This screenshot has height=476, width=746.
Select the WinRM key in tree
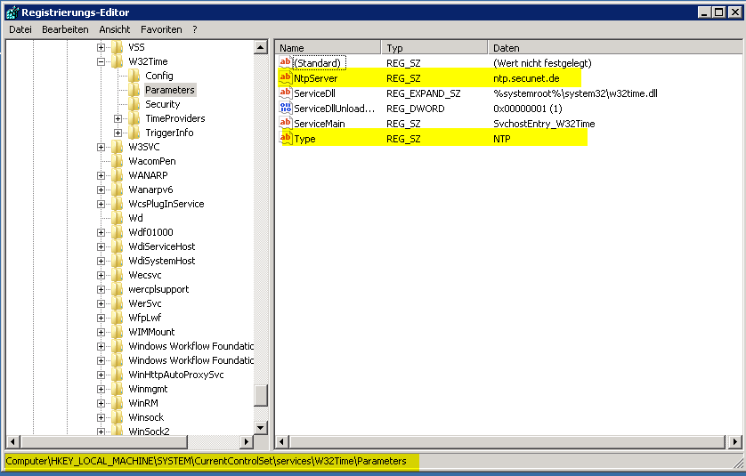pyautogui.click(x=143, y=403)
